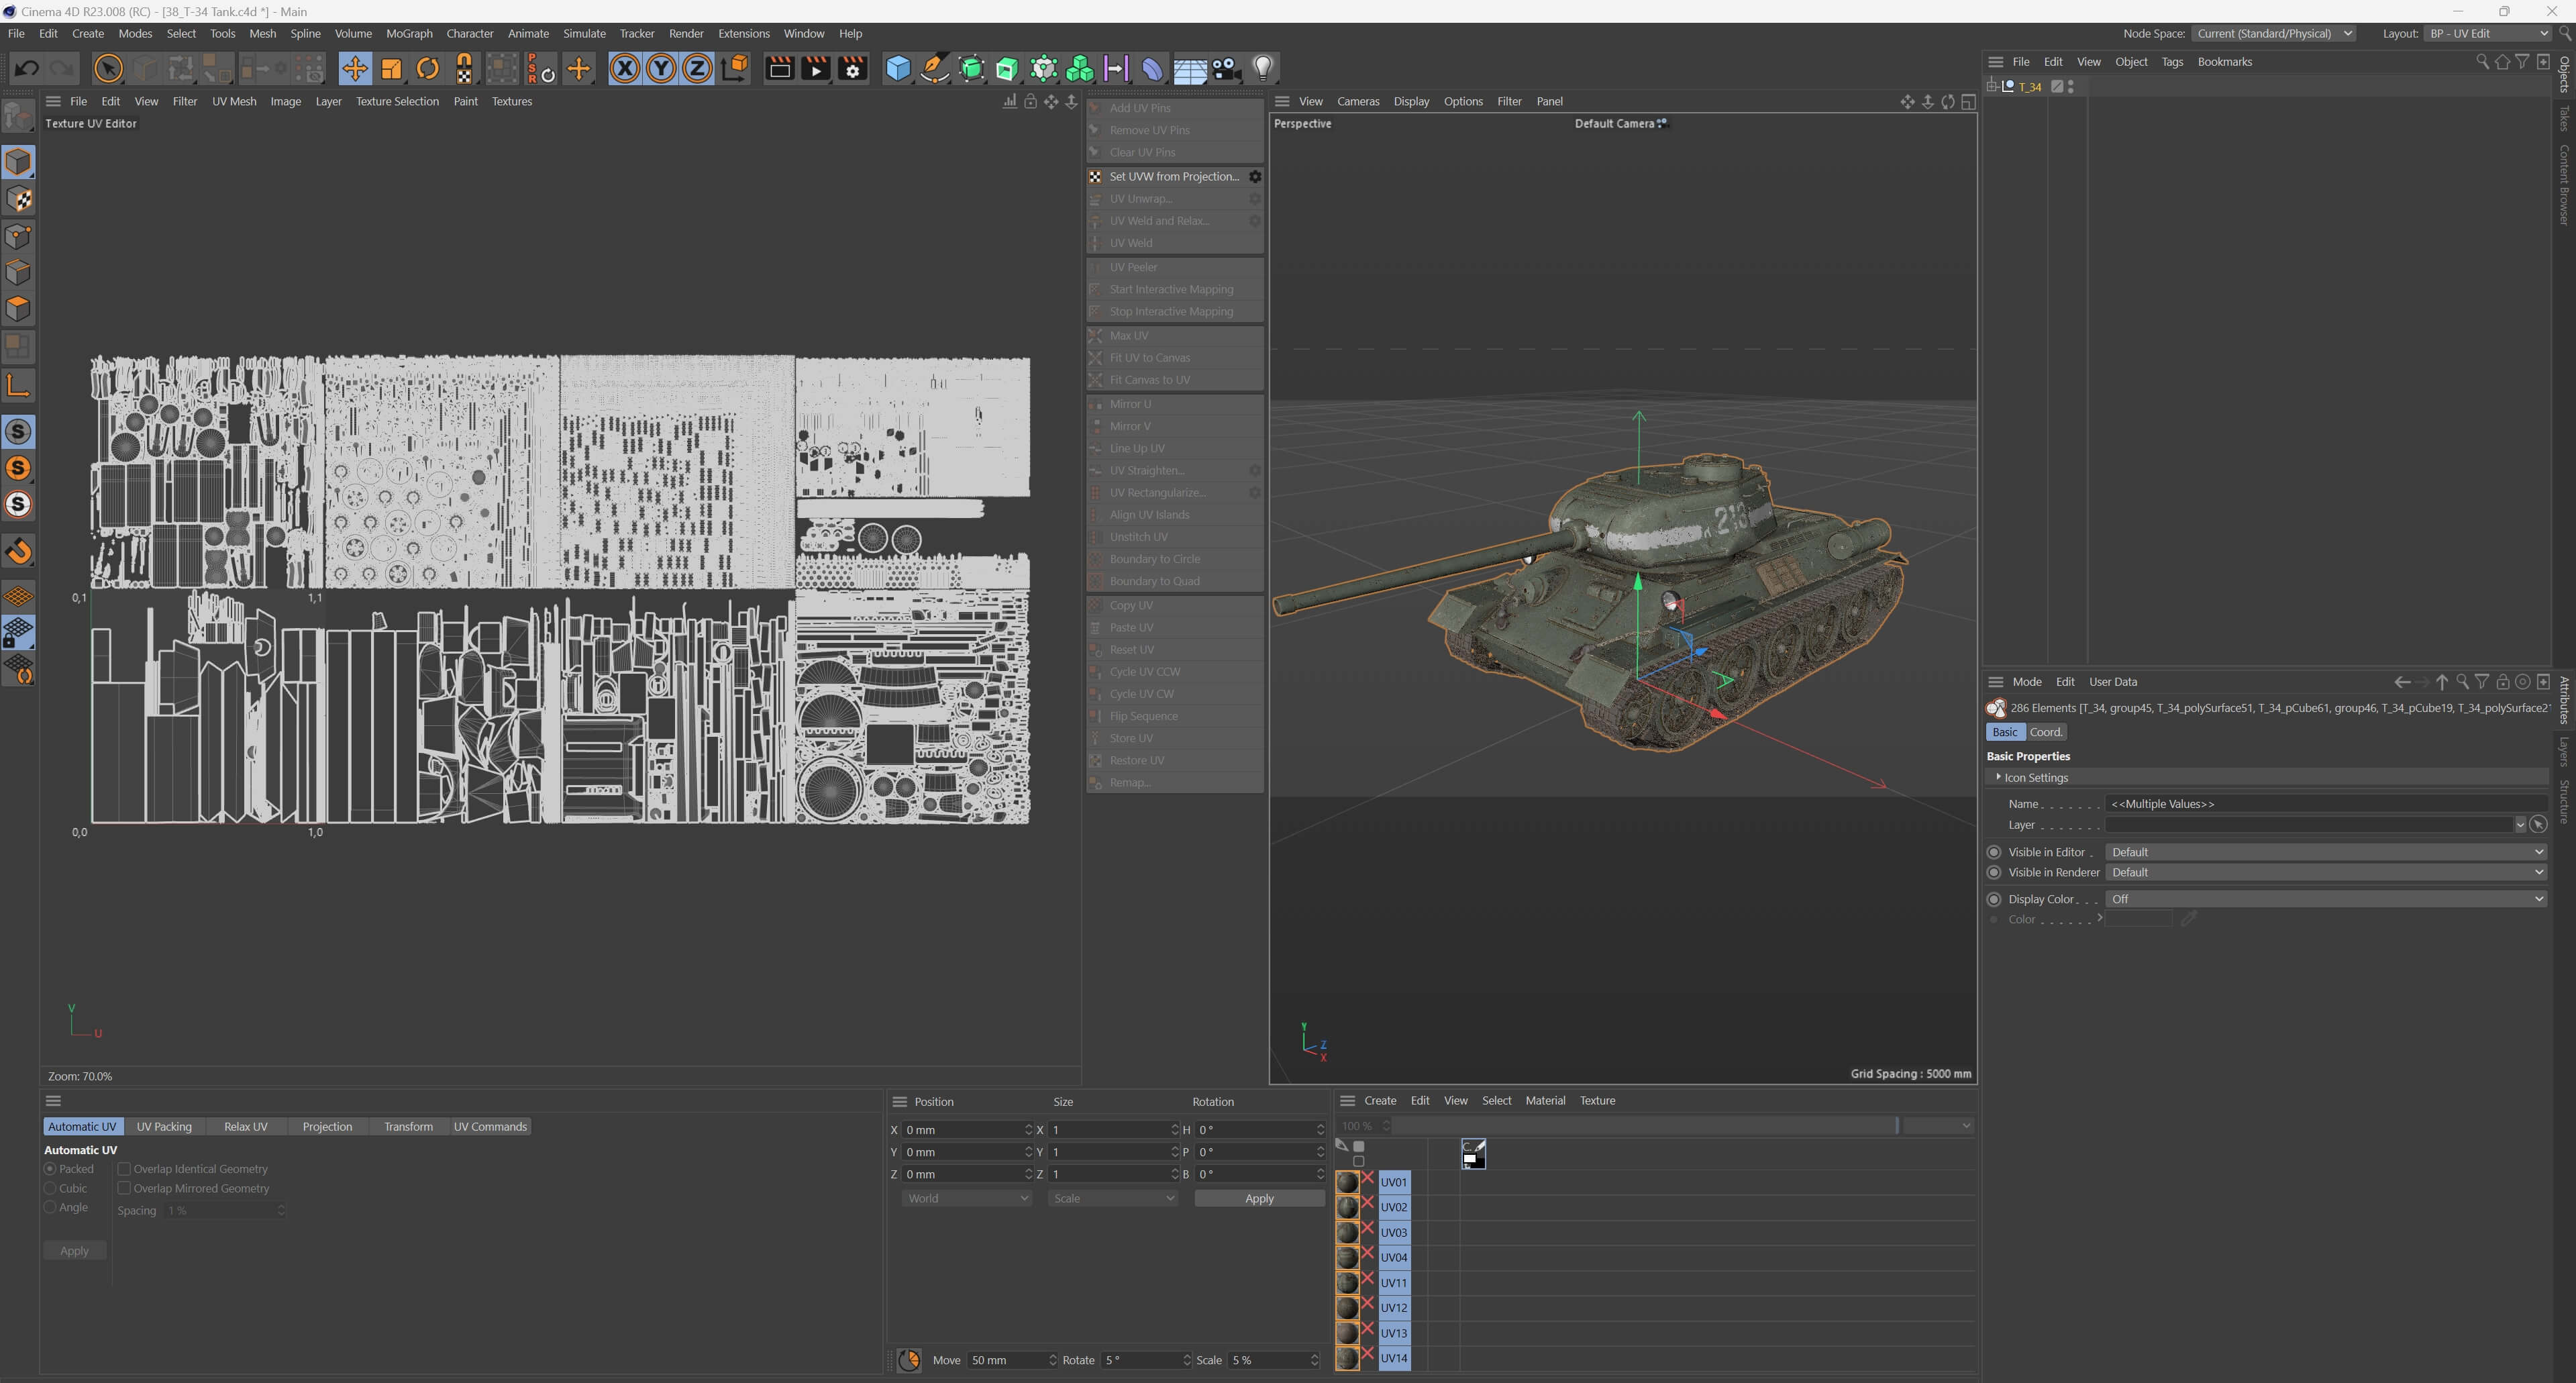Image resolution: width=2576 pixels, height=1383 pixels.
Task: Add a Light object
Action: click(1263, 68)
